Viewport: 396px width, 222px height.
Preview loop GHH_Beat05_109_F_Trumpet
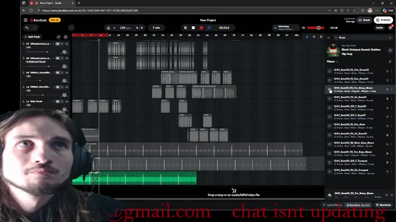point(329,162)
